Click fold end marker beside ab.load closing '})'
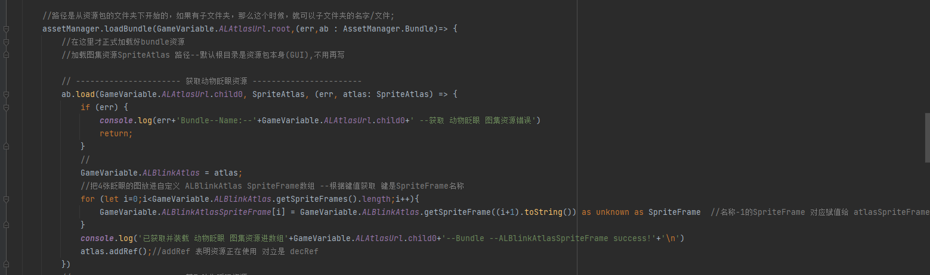 click(6, 264)
